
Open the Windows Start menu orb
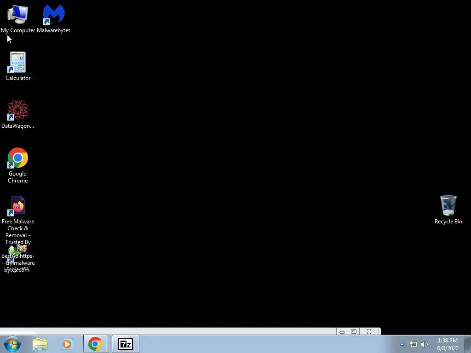(x=12, y=344)
